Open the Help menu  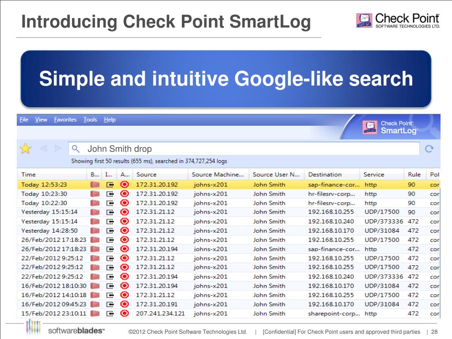pos(109,120)
